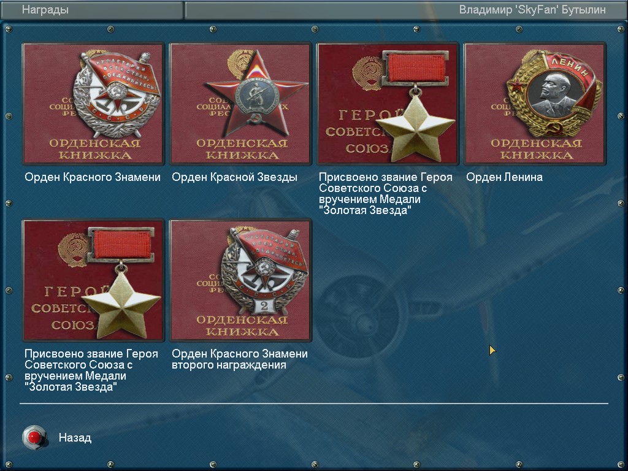
Task: Select the top-row Gold Star Hero medal
Action: 388,103
